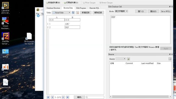Click the refresh table data icon
Viewport: 176px width, 99px height.
(73, 13)
